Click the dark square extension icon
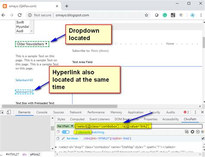The image size is (205, 157). tap(173, 15)
